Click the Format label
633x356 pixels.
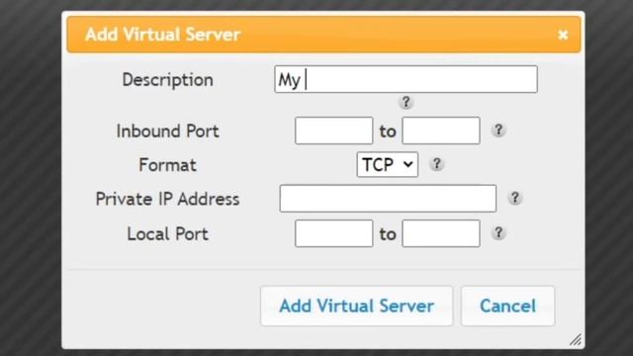[x=167, y=165]
